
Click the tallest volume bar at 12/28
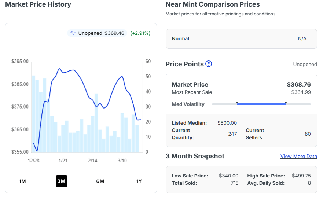pos(33,114)
